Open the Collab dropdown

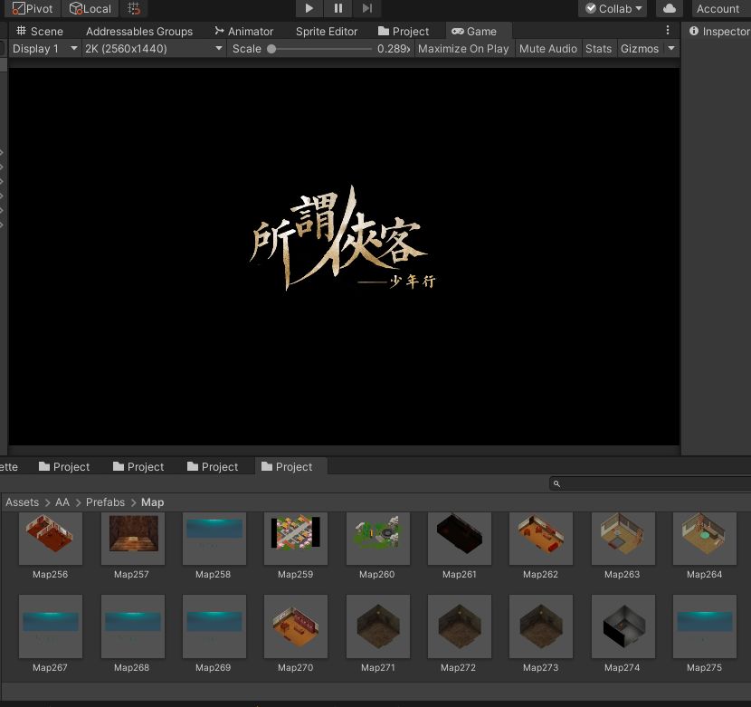pos(614,9)
